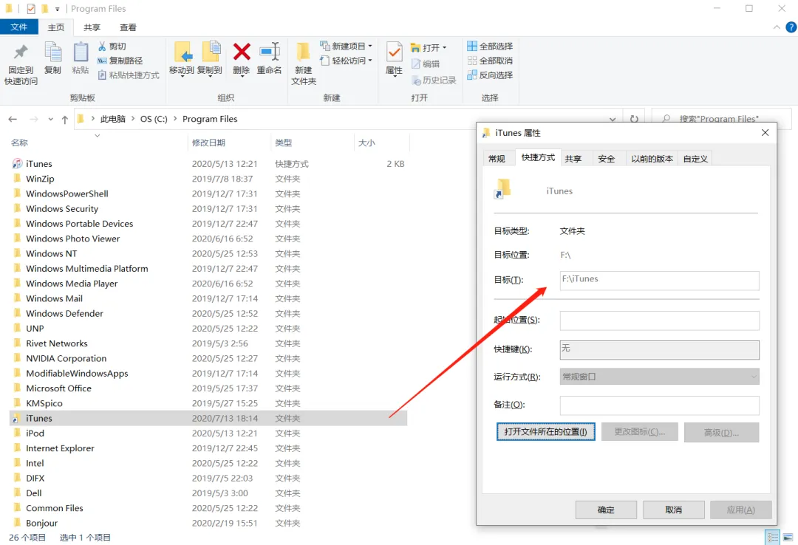Open the recent locations dropdown arrow
The height and width of the screenshot is (545, 798).
click(50, 119)
